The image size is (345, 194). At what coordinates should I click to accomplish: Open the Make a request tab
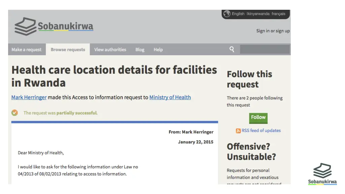coord(26,50)
